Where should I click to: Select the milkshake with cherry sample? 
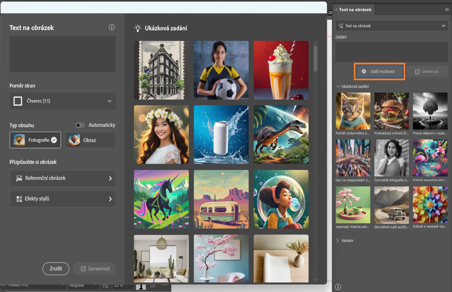pos(281,70)
